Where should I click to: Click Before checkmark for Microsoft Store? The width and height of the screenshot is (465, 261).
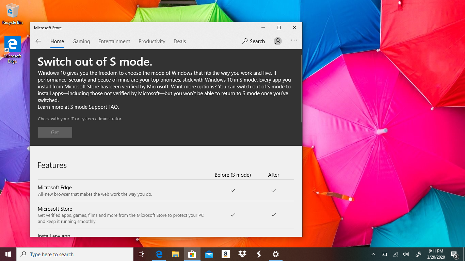[x=233, y=215]
